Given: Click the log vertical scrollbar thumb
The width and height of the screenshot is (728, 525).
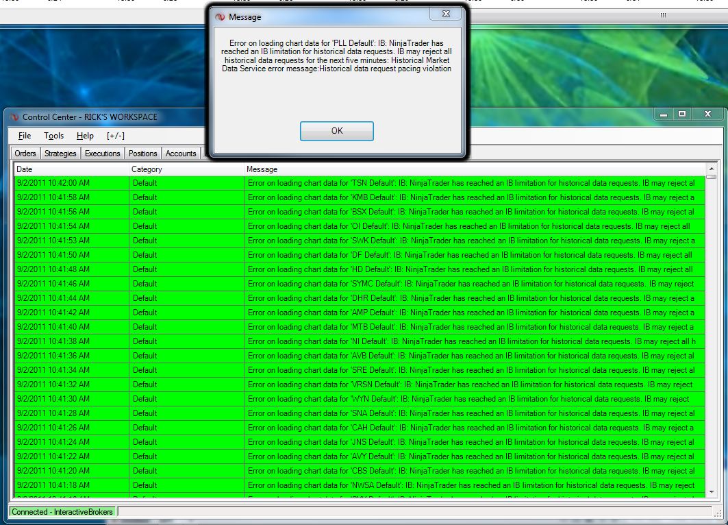Looking at the screenshot, I should (712, 177).
